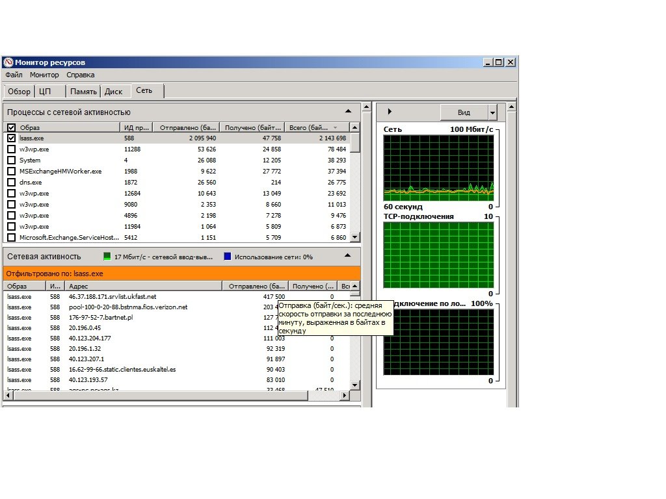Screen dimensions: 666x499
Task: Collapse the Сетевая активность section
Action: coord(348,256)
